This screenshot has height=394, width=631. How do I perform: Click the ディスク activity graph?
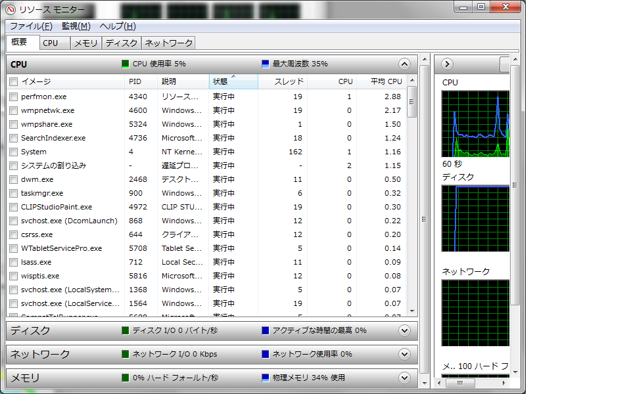click(x=475, y=218)
